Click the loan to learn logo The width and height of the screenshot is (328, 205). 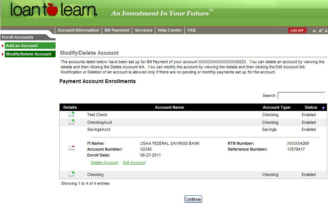coord(54,10)
